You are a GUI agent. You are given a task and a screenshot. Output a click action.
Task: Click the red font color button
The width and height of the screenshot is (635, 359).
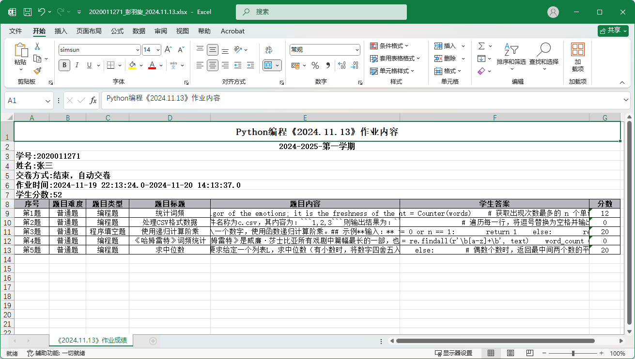click(x=152, y=65)
